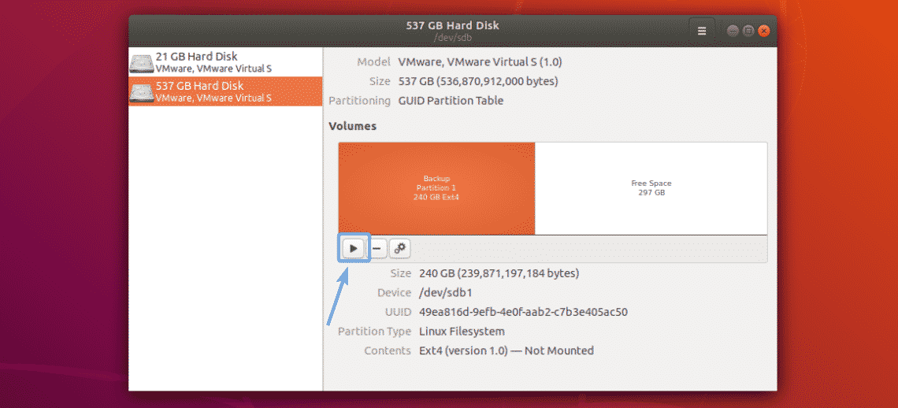Maximize the Disks window
898x408 pixels.
tap(748, 31)
